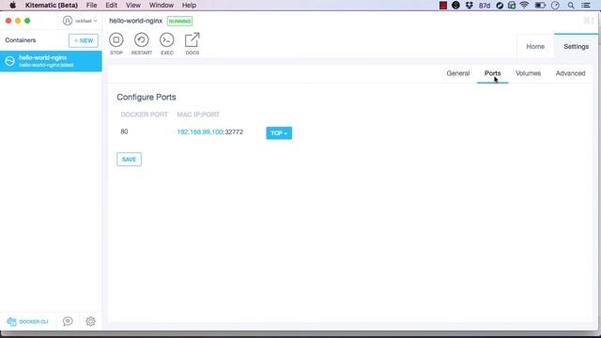Click the battery status icon
Image resolution: width=601 pixels, height=338 pixels.
click(x=540, y=6)
